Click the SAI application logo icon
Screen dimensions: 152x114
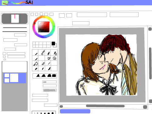[x=5, y=3]
